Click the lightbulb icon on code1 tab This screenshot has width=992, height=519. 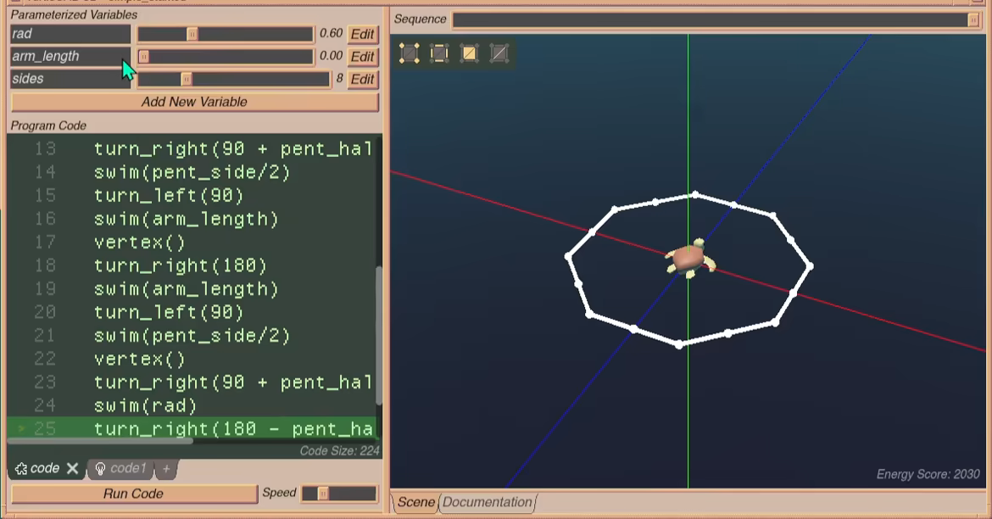point(100,468)
